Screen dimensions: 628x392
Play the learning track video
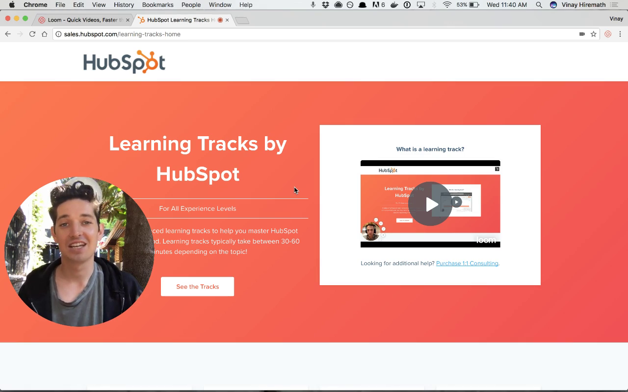click(x=430, y=204)
